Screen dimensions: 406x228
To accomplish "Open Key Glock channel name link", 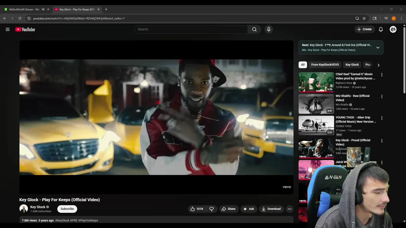I will [38, 207].
